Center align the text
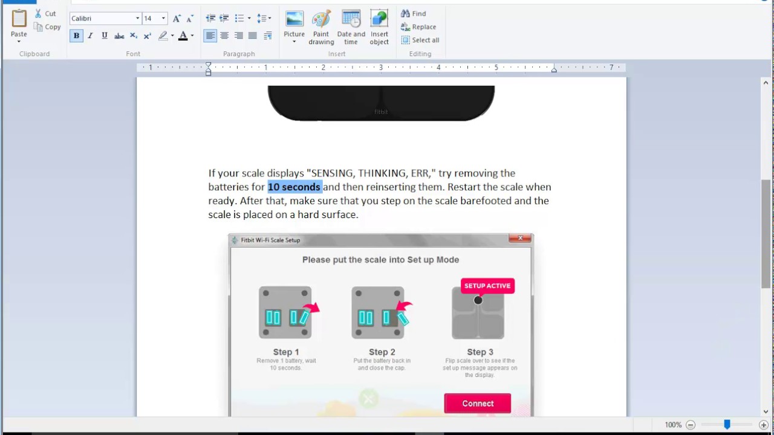Screen dimensions: 774x435 tap(224, 36)
